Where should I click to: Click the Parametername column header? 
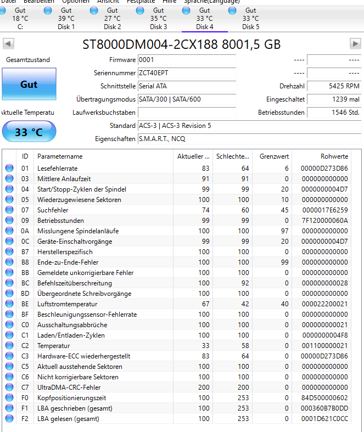[103, 156]
